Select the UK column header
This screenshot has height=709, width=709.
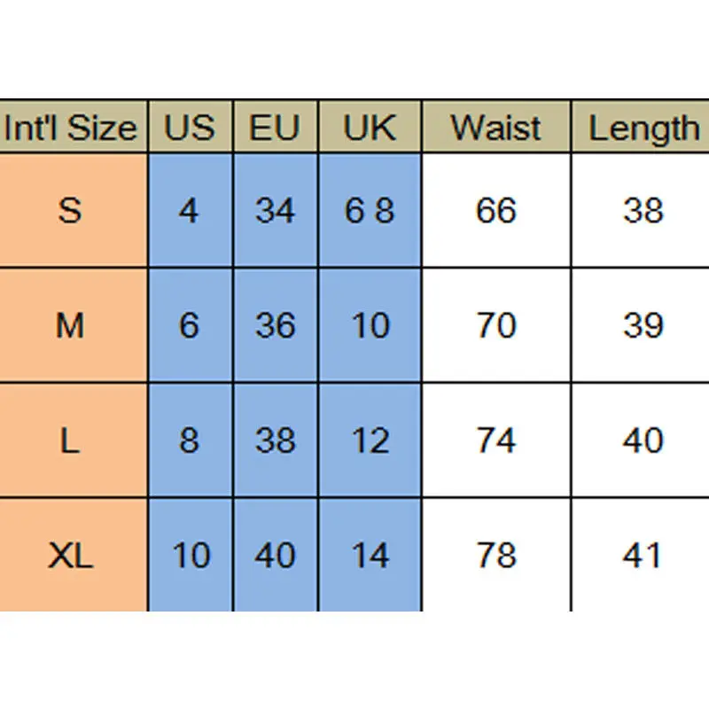(x=370, y=127)
